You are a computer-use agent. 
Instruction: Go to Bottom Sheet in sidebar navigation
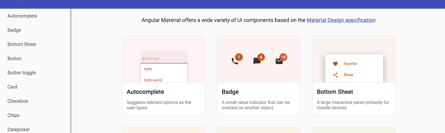pos(22,44)
